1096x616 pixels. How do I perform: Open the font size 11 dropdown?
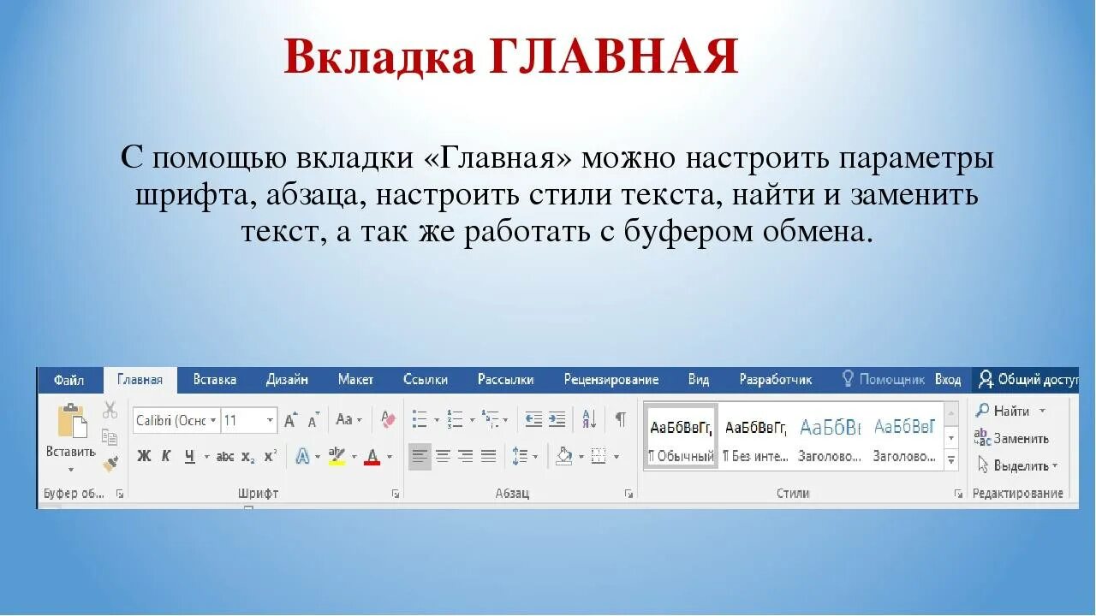270,420
